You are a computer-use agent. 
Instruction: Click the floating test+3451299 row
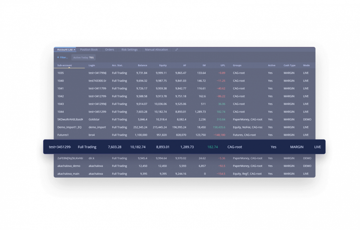[x=162, y=147]
